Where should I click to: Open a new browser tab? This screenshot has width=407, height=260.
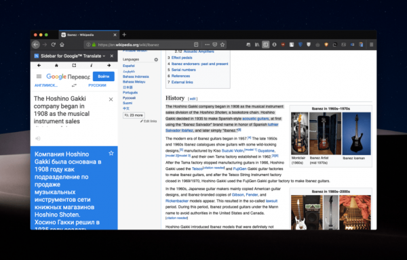tap(124, 35)
